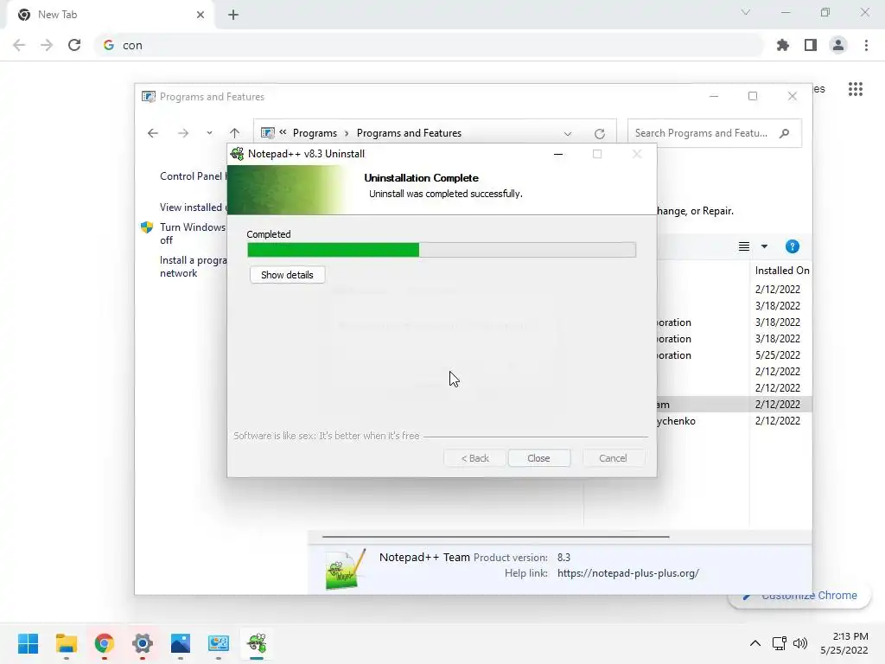Open Chrome three-dot menu

866,45
